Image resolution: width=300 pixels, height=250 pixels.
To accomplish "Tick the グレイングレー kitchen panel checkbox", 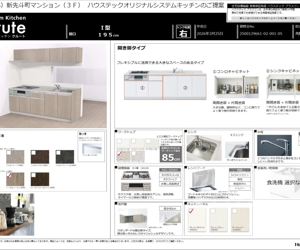I will 213,211.
